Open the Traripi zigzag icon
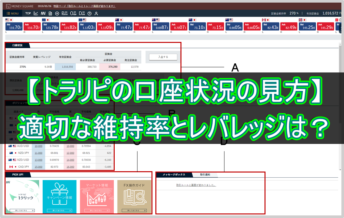This screenshot has height=218, width=344. 43,13
